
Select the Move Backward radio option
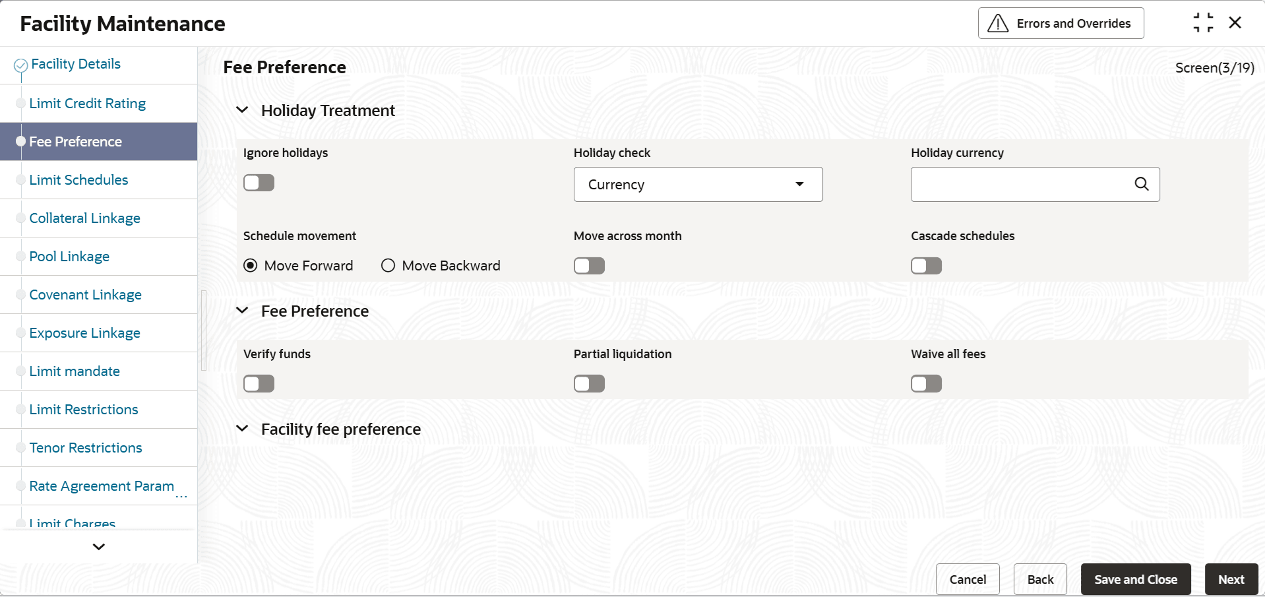[388, 266]
